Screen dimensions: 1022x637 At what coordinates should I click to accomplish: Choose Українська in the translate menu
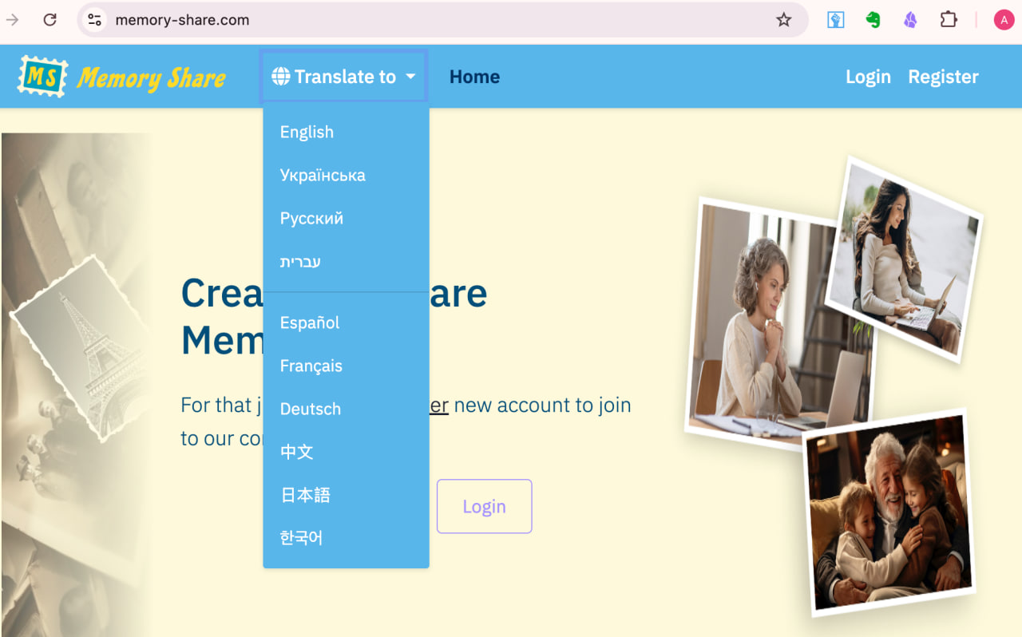tap(323, 176)
